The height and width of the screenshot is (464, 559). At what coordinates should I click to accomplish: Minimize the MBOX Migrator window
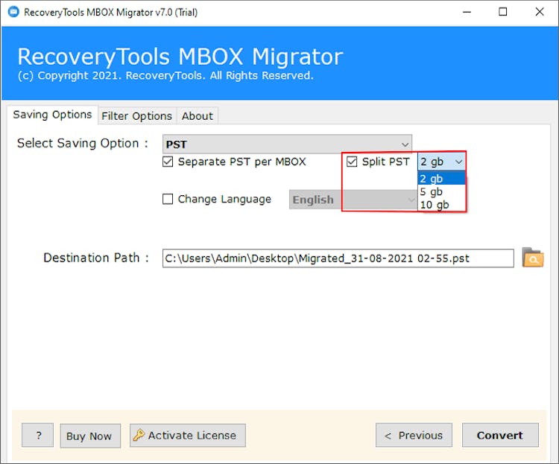tap(466, 12)
